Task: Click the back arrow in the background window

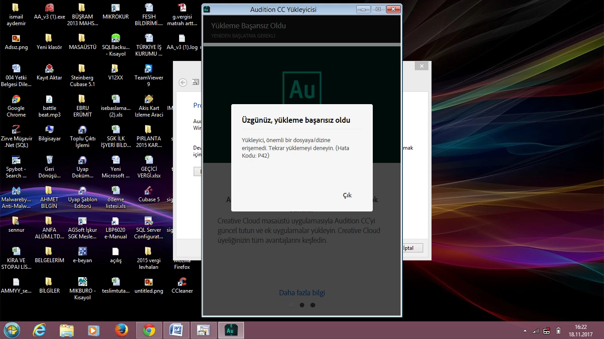Action: point(183,82)
